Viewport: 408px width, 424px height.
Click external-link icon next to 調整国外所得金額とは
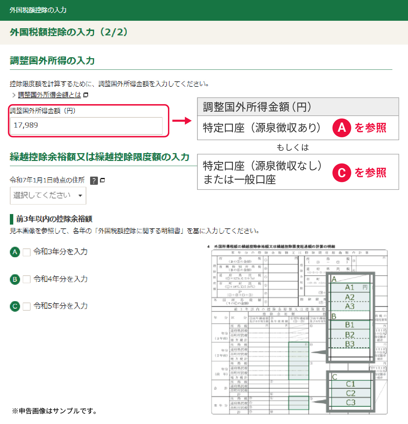tap(86, 95)
